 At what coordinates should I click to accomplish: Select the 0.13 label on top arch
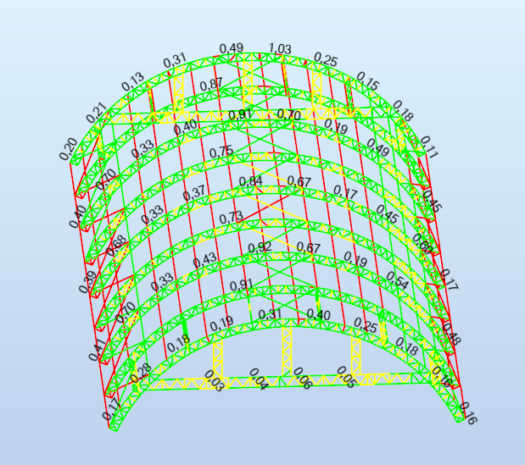click(132, 82)
